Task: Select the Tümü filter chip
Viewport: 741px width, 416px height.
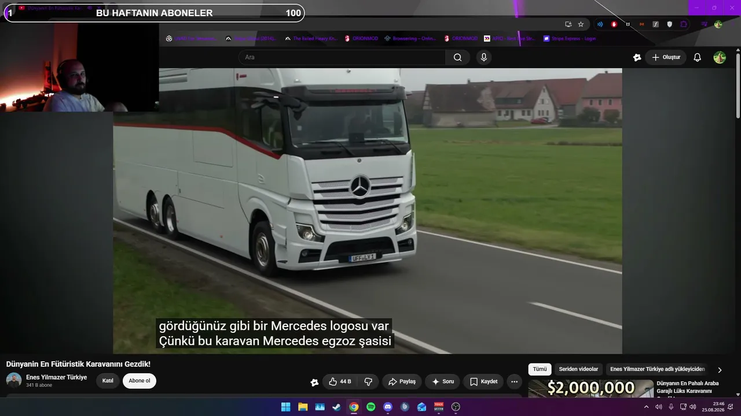Action: [x=540, y=369]
